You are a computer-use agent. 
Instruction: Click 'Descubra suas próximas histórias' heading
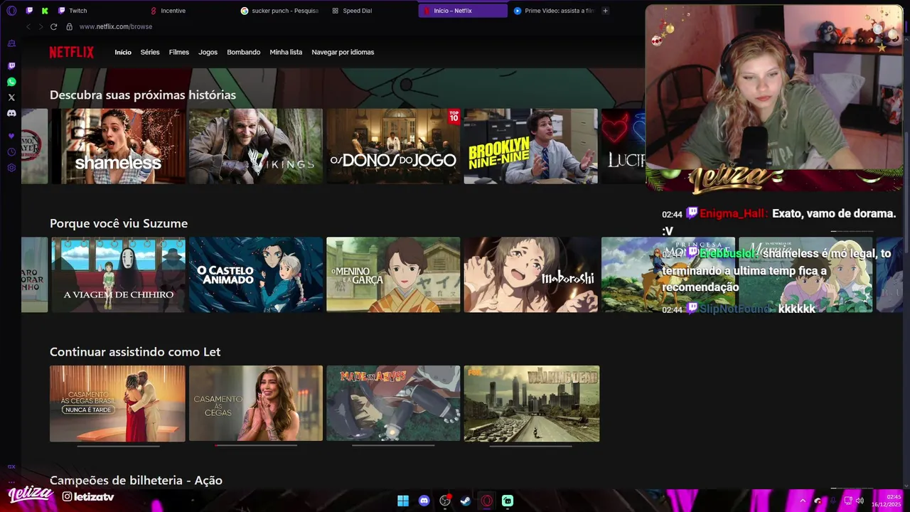pyautogui.click(x=143, y=95)
